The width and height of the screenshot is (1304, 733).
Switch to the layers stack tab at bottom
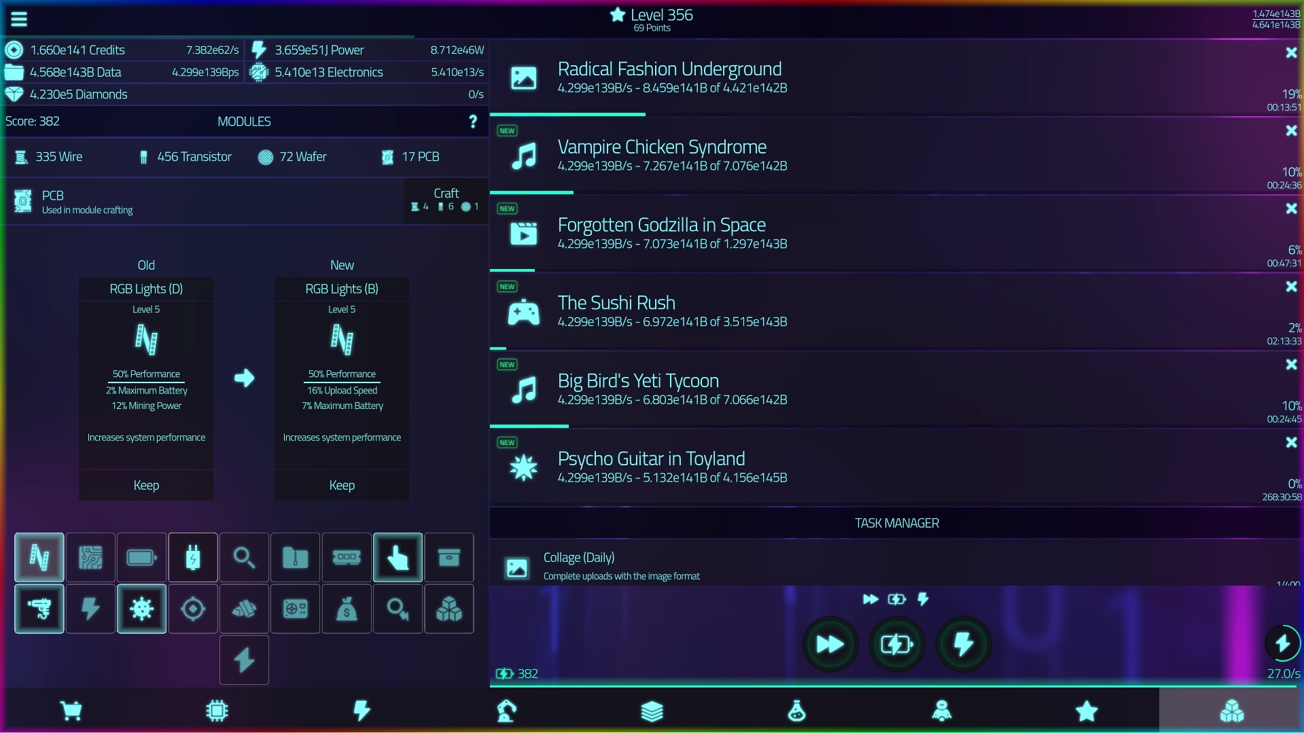click(651, 710)
